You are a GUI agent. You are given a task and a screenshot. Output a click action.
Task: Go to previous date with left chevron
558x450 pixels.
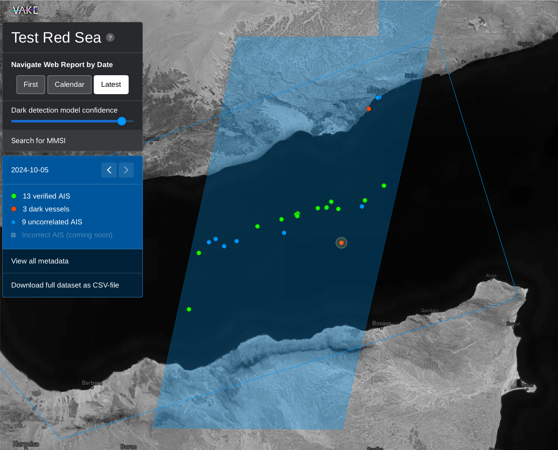point(109,170)
